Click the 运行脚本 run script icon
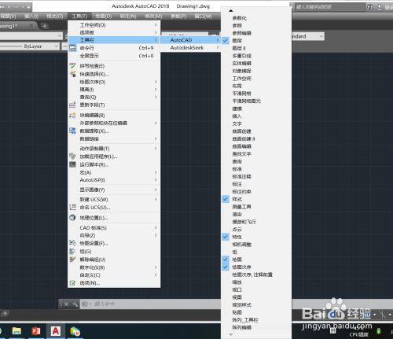The width and height of the screenshot is (393, 339). (72, 164)
